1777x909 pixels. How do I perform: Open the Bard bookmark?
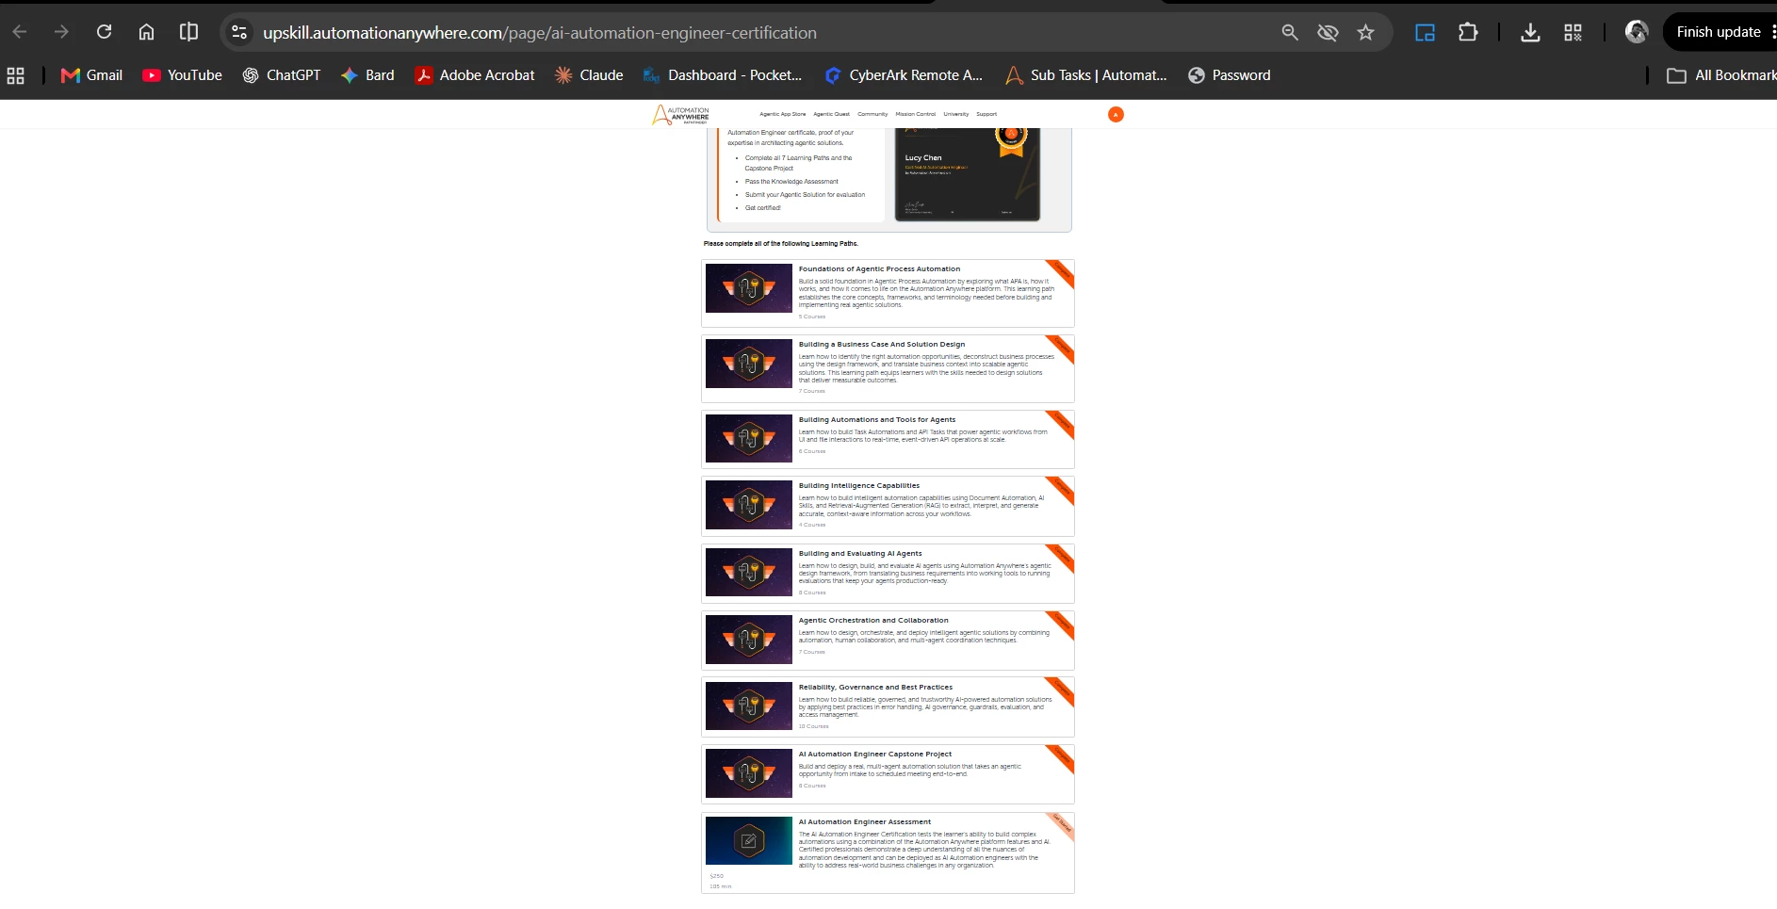tap(367, 75)
